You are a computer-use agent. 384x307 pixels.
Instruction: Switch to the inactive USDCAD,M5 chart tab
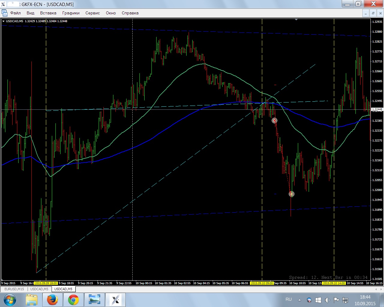[39, 289]
